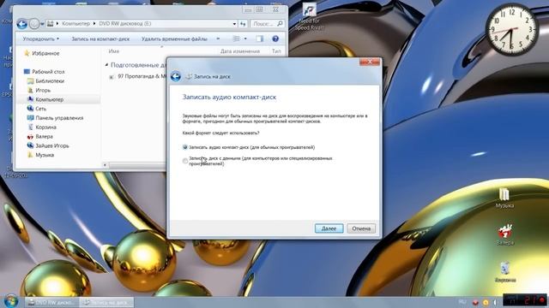Click orange tray icon in taskbar

486,302
